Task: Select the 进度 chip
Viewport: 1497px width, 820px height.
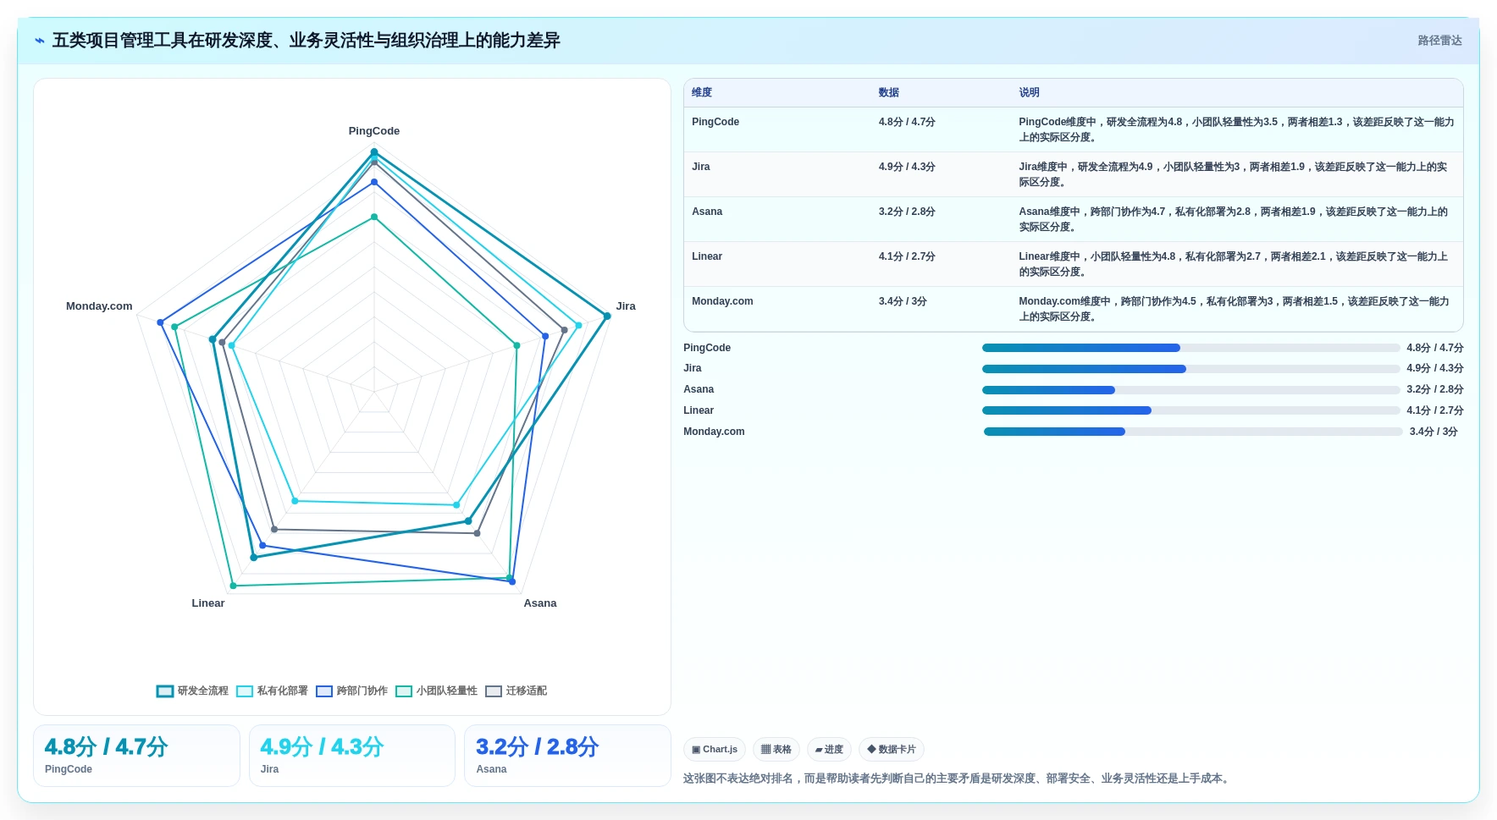Action: click(x=829, y=750)
